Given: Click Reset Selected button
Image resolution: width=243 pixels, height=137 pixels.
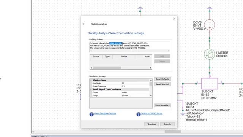Looking at the screenshot, I should (162, 84).
